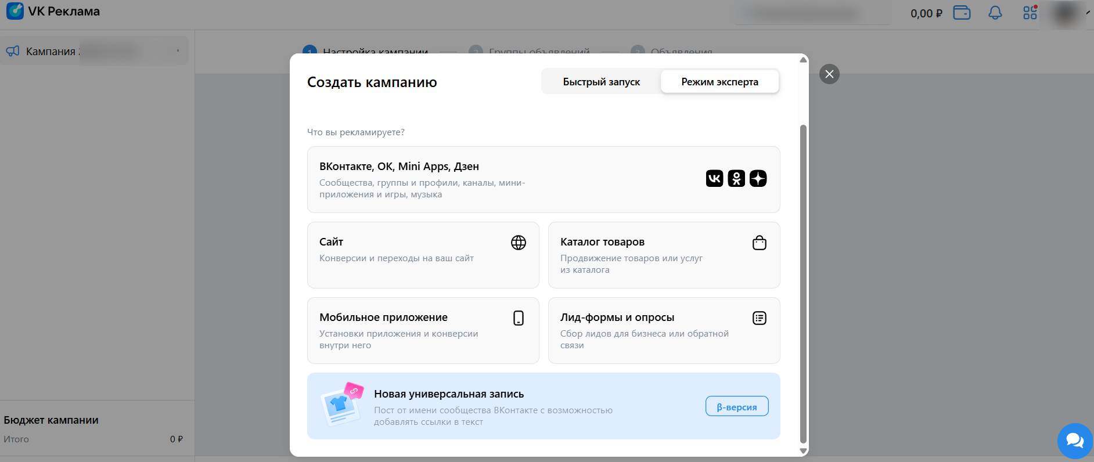
Task: Select Режим эксперта tab
Action: [x=719, y=82]
